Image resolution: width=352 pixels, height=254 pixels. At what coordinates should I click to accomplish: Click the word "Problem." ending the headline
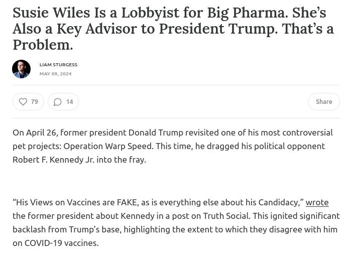[43, 45]
